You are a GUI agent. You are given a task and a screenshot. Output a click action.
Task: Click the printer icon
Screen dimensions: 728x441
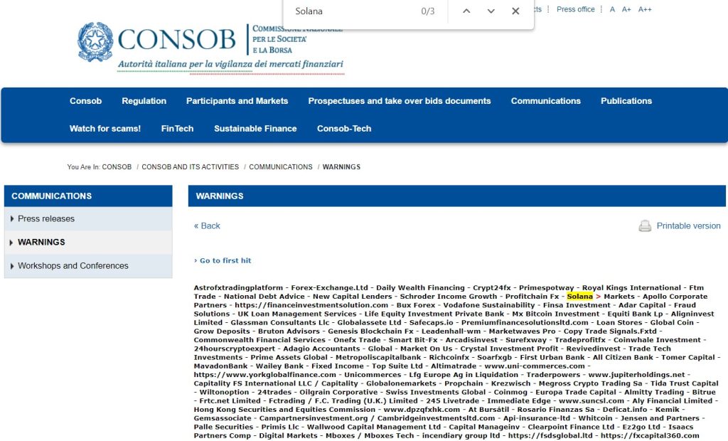coord(645,226)
